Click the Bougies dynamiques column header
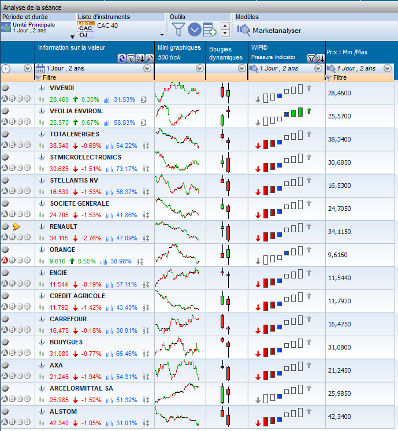The width and height of the screenshot is (398, 431). click(x=227, y=52)
